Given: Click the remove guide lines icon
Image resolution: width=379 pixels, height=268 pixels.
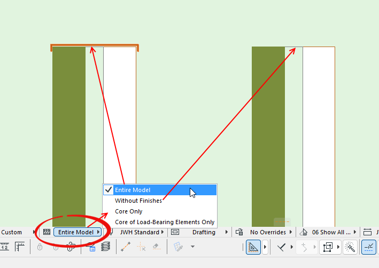Looking at the screenshot, I should tap(141, 247).
